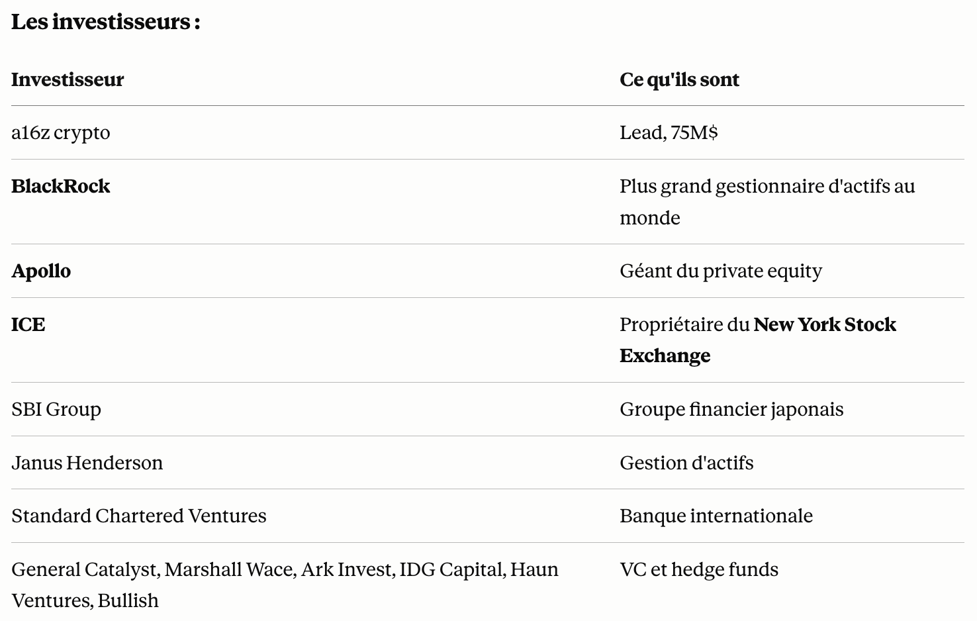The height and width of the screenshot is (621, 977).
Task: Click the 'SBI Group' row cell
Action: coord(56,410)
